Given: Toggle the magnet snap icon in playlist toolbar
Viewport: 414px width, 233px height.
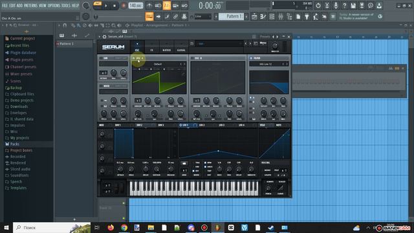Looking at the screenshot, I should pyautogui.click(x=65, y=25).
